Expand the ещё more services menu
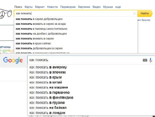The height and width of the screenshot is (117, 155). tap(118, 7)
